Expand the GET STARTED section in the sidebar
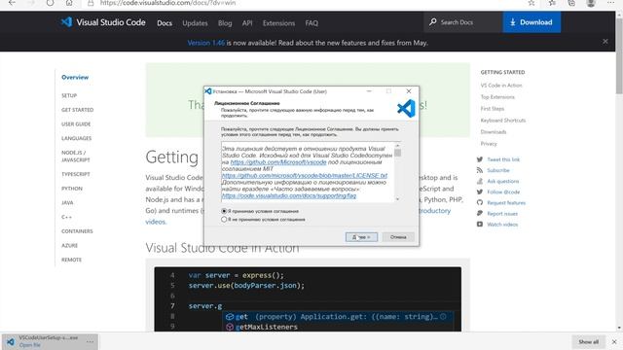This screenshot has height=350, width=623. tap(78, 110)
